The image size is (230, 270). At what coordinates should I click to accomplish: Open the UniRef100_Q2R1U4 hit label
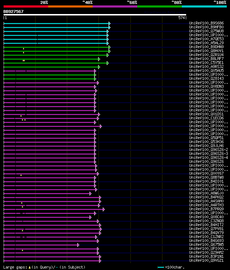click(206, 55)
